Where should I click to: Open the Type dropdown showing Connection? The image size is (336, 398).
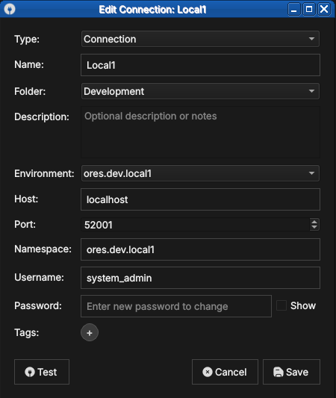(x=200, y=39)
